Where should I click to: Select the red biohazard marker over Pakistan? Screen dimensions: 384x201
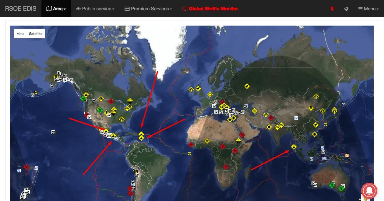tap(271, 118)
